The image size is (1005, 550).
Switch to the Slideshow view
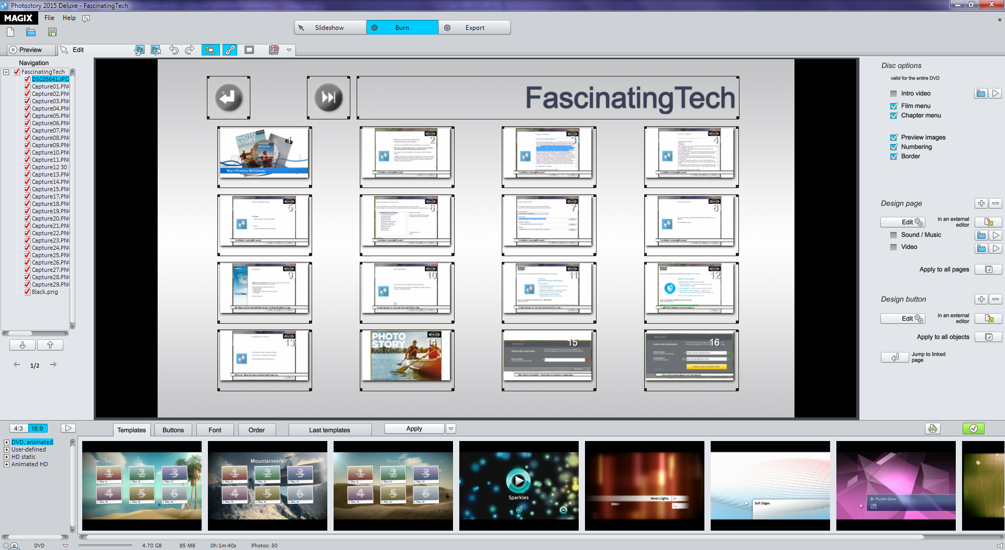pyautogui.click(x=330, y=28)
